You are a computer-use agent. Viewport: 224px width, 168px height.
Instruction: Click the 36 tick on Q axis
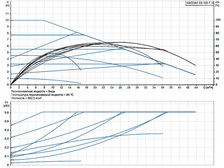[162, 88]
